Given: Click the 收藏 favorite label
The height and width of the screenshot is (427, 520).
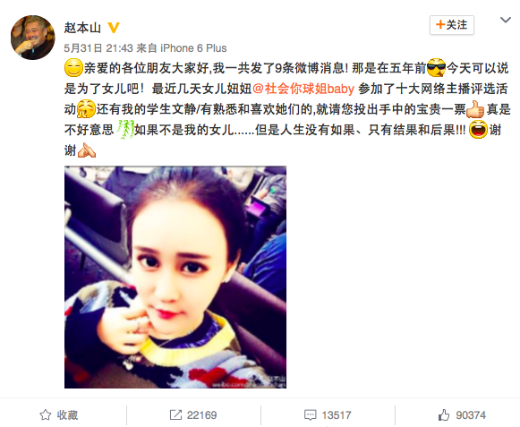Looking at the screenshot, I should (x=67, y=415).
